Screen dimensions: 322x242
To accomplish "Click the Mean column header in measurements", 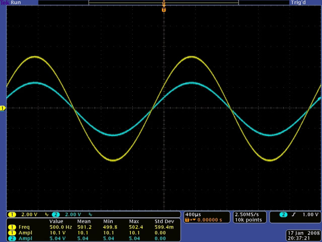I will [x=84, y=221].
